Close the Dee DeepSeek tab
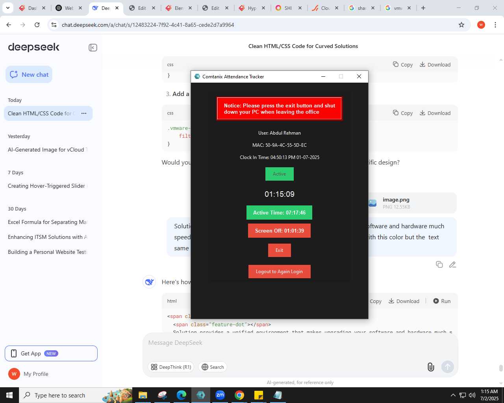This screenshot has width=504, height=403. coord(117,8)
